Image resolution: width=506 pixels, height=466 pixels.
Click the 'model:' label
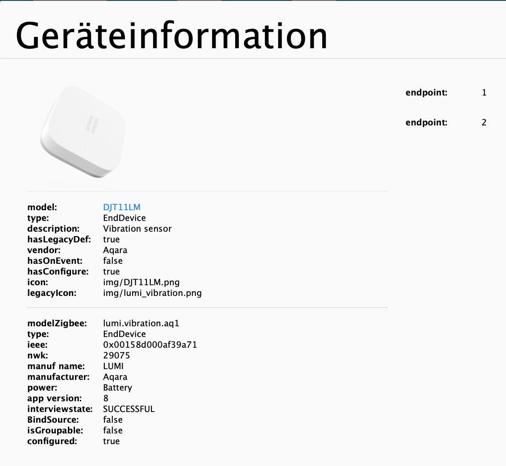(x=42, y=207)
